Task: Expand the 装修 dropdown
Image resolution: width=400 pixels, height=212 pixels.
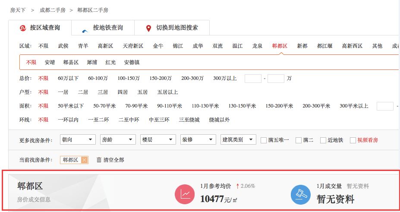Action: (198, 139)
